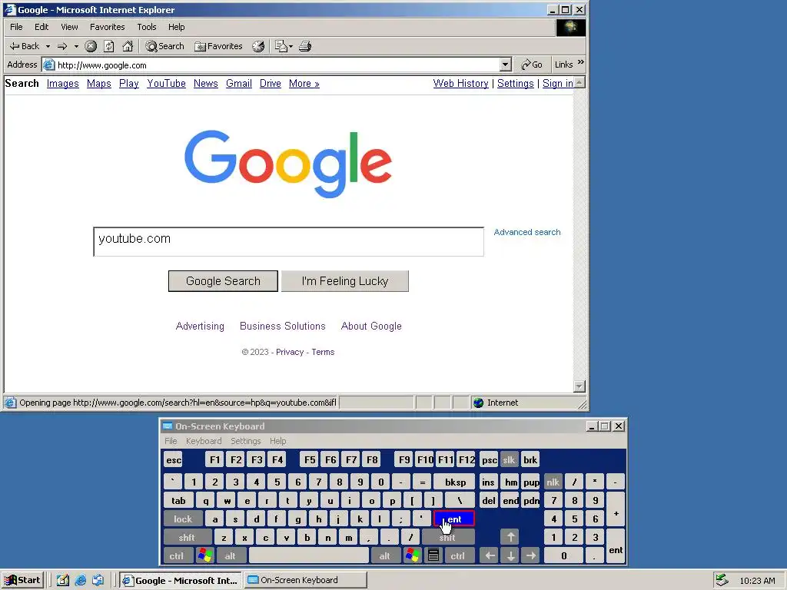Open the address bar dropdown list
This screenshot has height=590, width=787.
click(506, 65)
